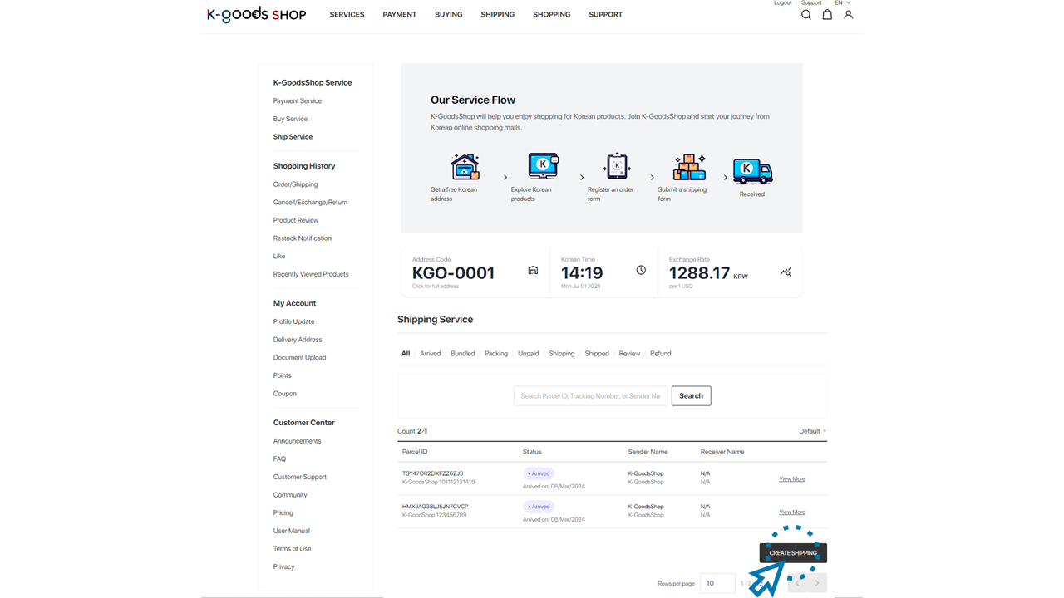Click the clock icon beside Korean Time

641,271
